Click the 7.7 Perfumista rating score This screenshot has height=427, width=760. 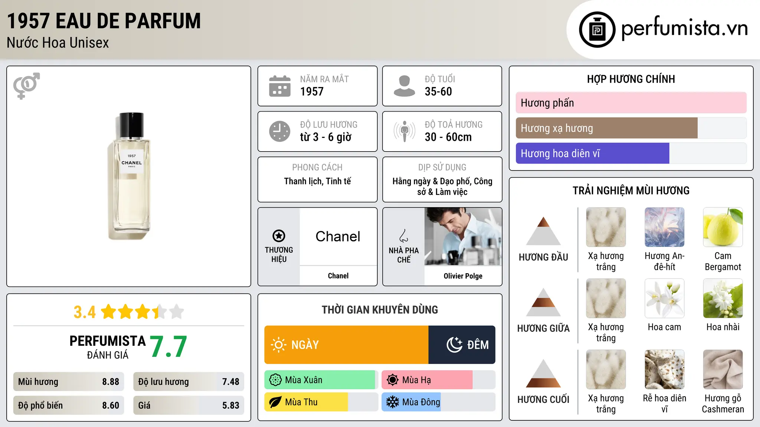point(168,347)
